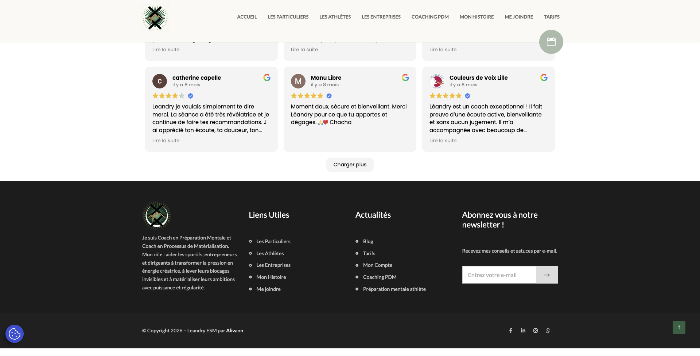Expand Couleurs de Voix Lille review Lire la suite
700x356 pixels.
(443, 141)
